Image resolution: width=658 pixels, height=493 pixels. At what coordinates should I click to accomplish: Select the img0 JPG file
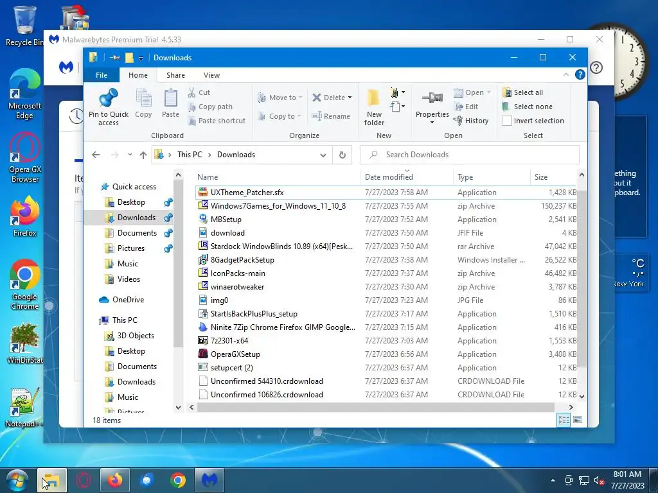point(386,300)
